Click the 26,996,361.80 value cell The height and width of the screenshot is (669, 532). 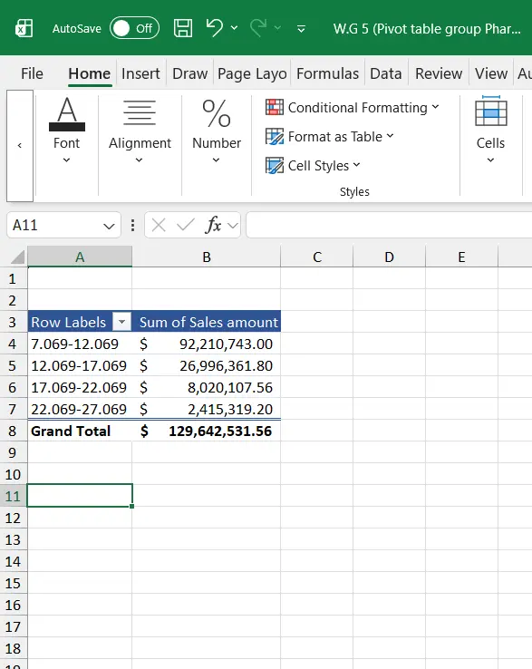coord(207,365)
